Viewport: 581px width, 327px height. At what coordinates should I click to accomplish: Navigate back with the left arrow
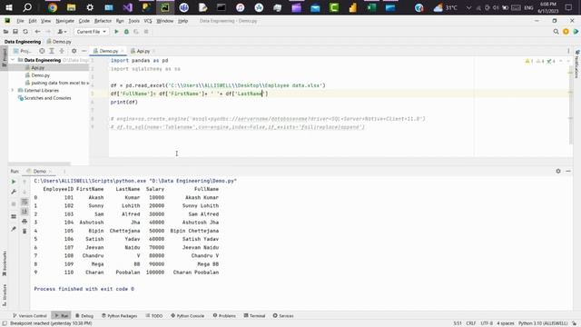(x=37, y=32)
